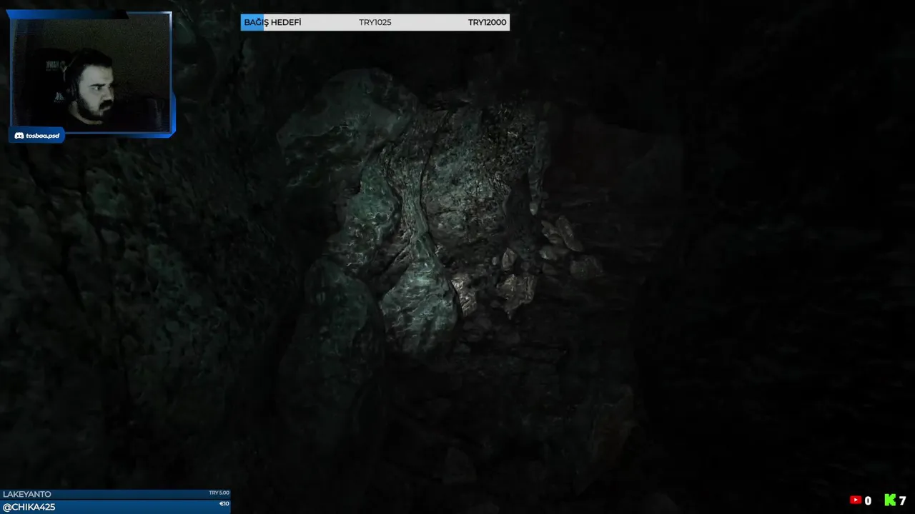Click the streamer webcam overlay
The width and height of the screenshot is (915, 514).
[x=91, y=74]
